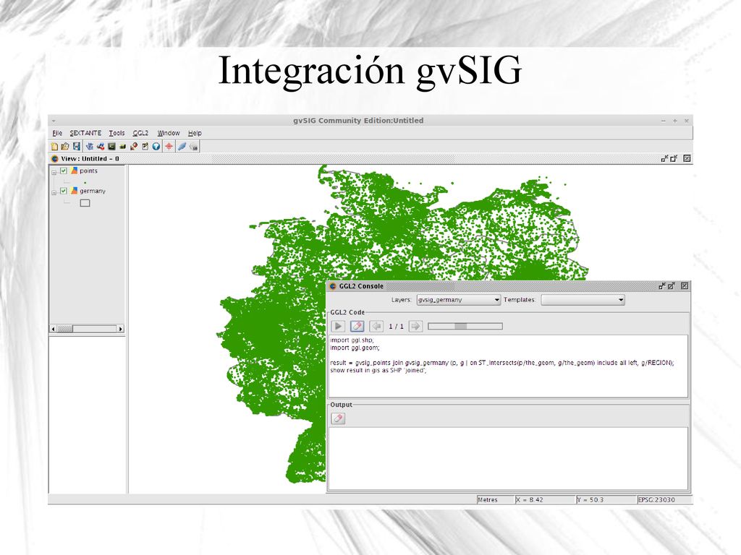This screenshot has height=555, width=741.
Task: Click the Y = 50.3 status field
Action: 606,499
